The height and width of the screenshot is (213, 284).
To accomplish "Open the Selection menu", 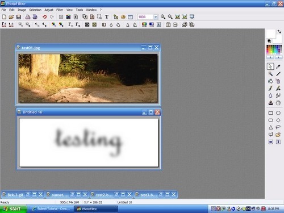I will tap(35, 10).
